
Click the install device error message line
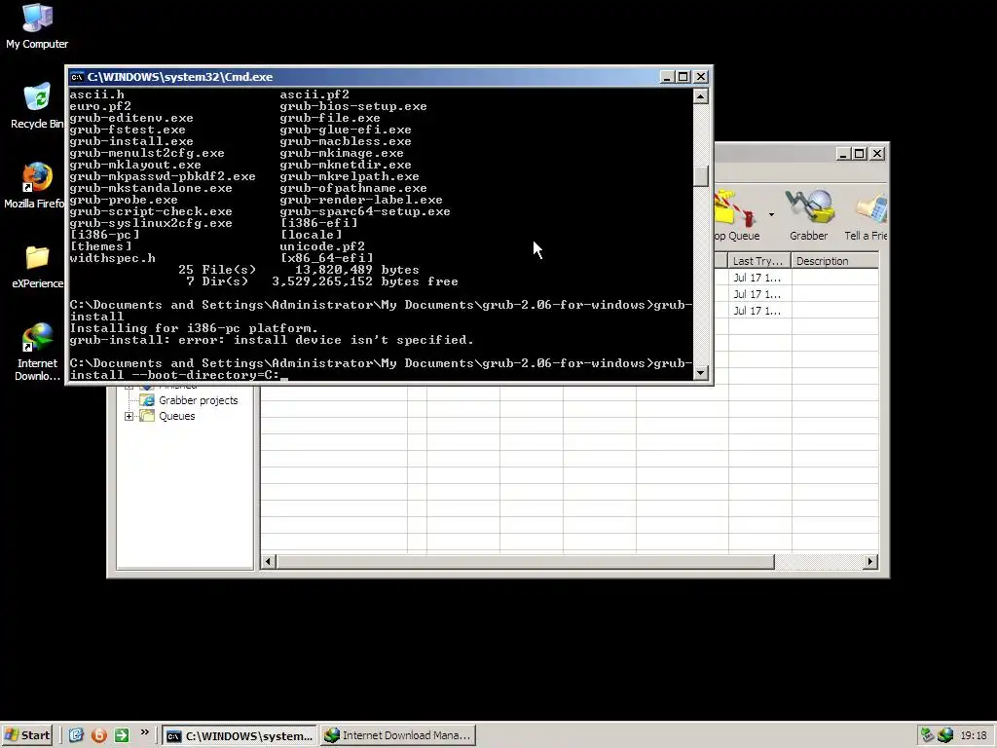point(272,340)
